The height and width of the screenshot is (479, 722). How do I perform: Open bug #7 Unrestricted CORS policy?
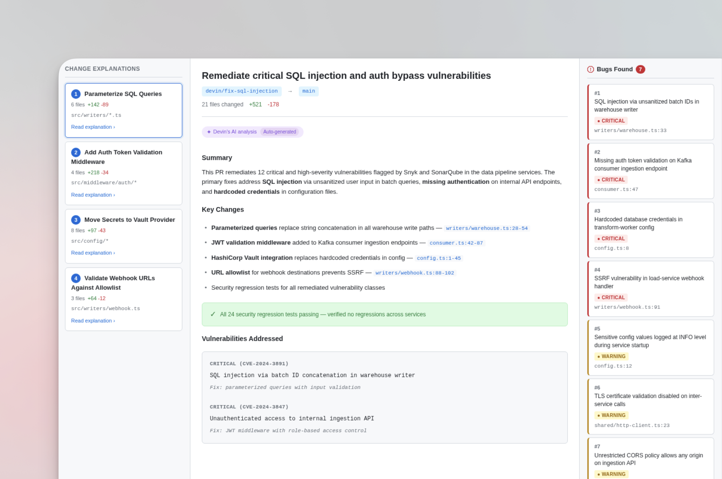650,458
